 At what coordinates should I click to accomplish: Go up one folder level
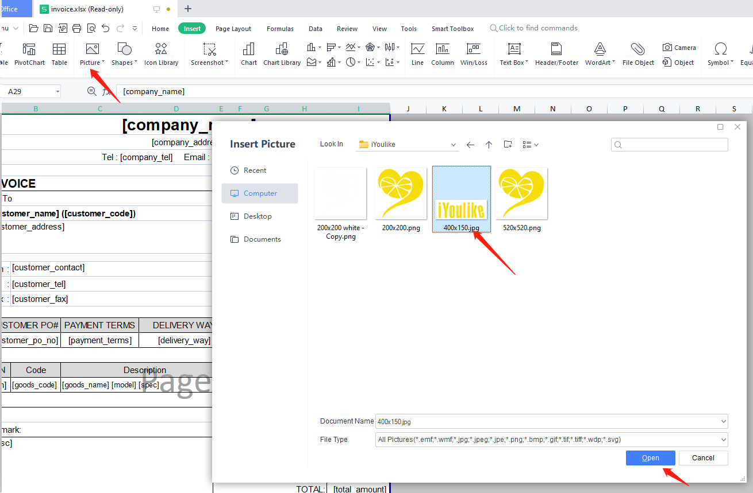click(489, 145)
